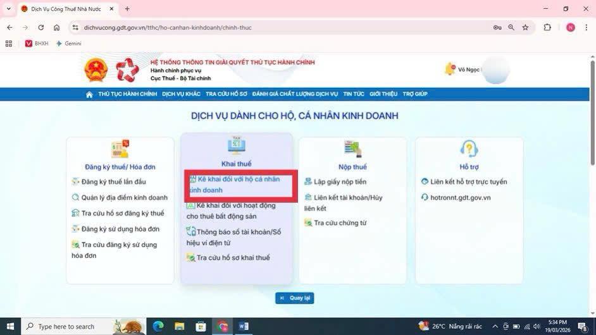596x335 pixels.
Task: Open THỦ TỤC HÀNH CHÍNH menu
Action: click(x=127, y=94)
